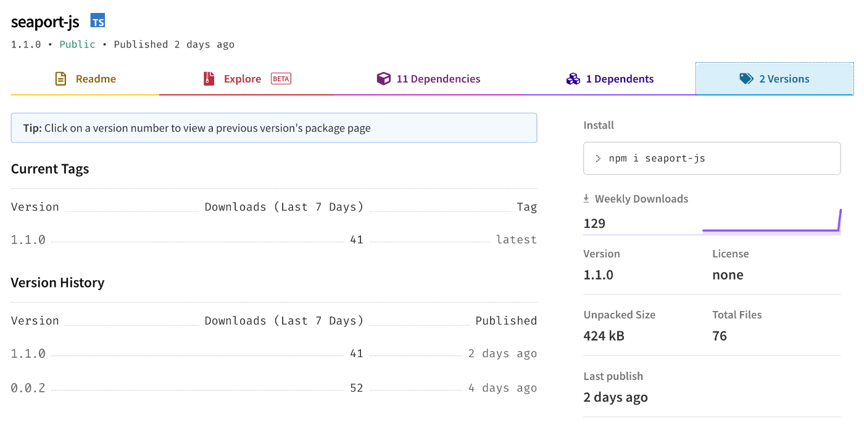Click the License value none
Screen dimensions: 864x428
pyautogui.click(x=728, y=275)
